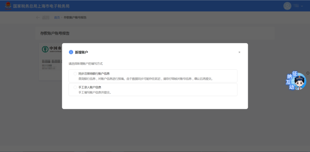Image resolution: width=310 pixels, height=152 pixels.
Task: Collapse the 征纳互动 widget with minus button
Action: click(308, 73)
